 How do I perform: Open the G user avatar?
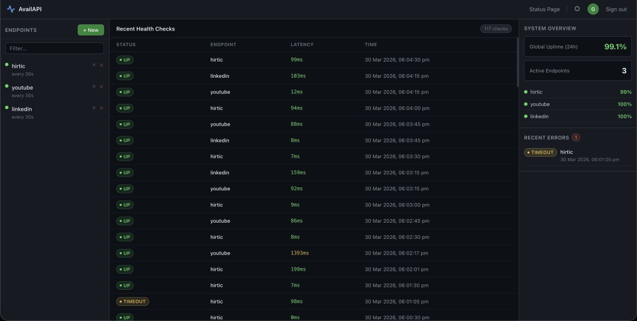[593, 9]
